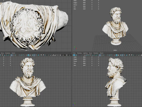Toggle grid display in side view toolbar
142x107 pixels.
tap(100, 55)
